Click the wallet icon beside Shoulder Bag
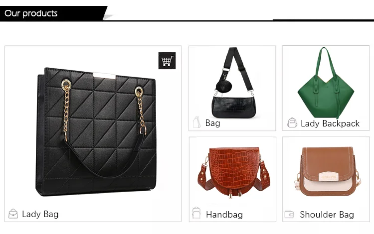The image size is (374, 234). [289, 215]
